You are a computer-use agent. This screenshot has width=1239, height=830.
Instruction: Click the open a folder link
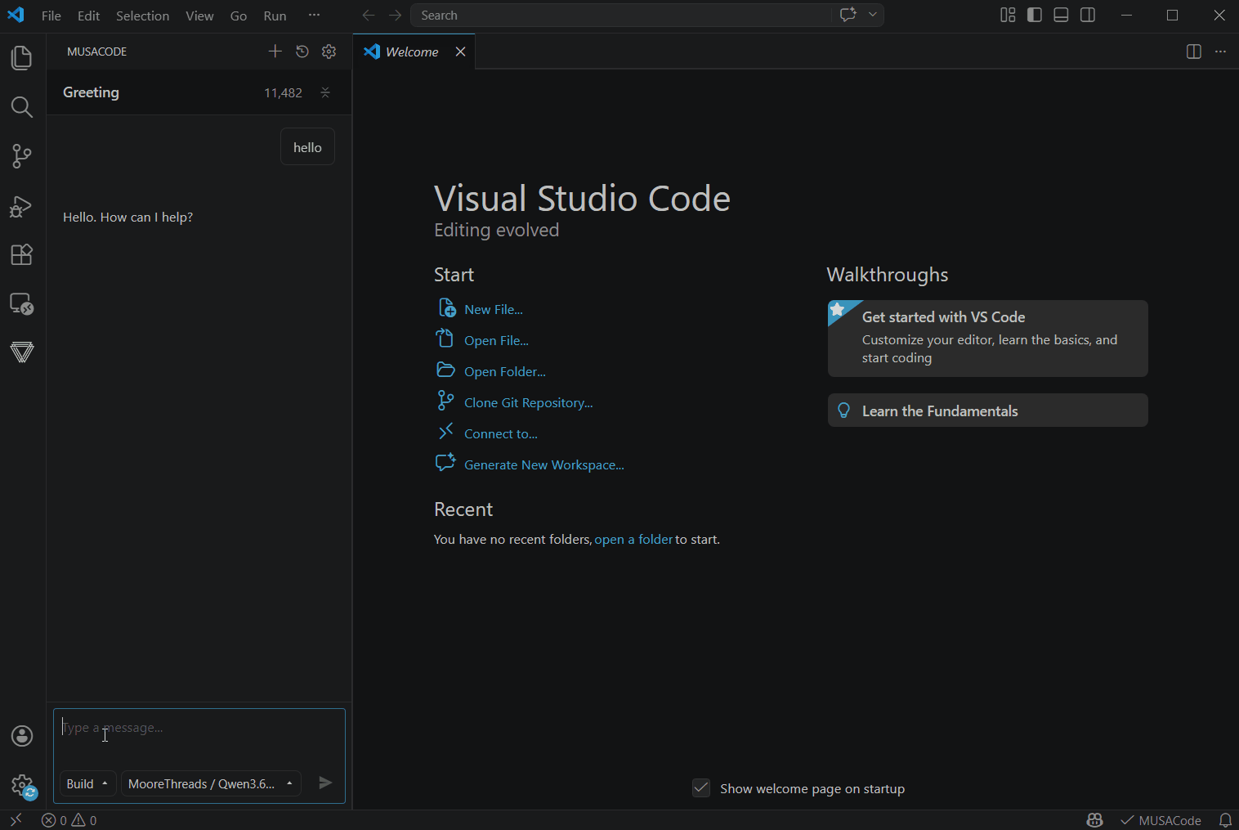(x=633, y=540)
